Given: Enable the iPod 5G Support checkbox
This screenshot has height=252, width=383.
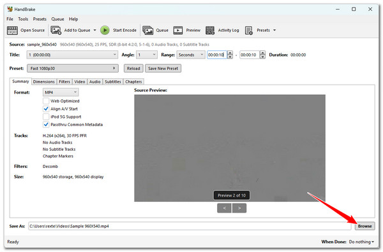Looking at the screenshot, I should pyautogui.click(x=46, y=116).
